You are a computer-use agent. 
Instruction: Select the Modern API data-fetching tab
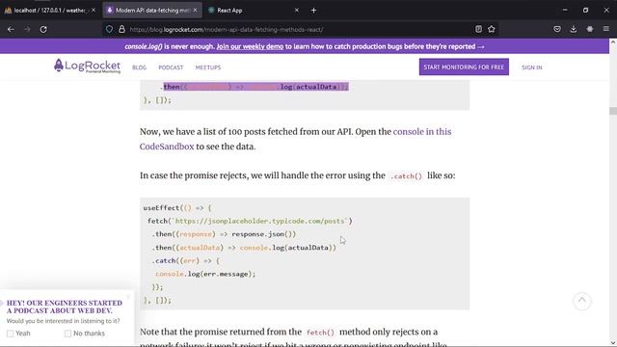point(152,11)
